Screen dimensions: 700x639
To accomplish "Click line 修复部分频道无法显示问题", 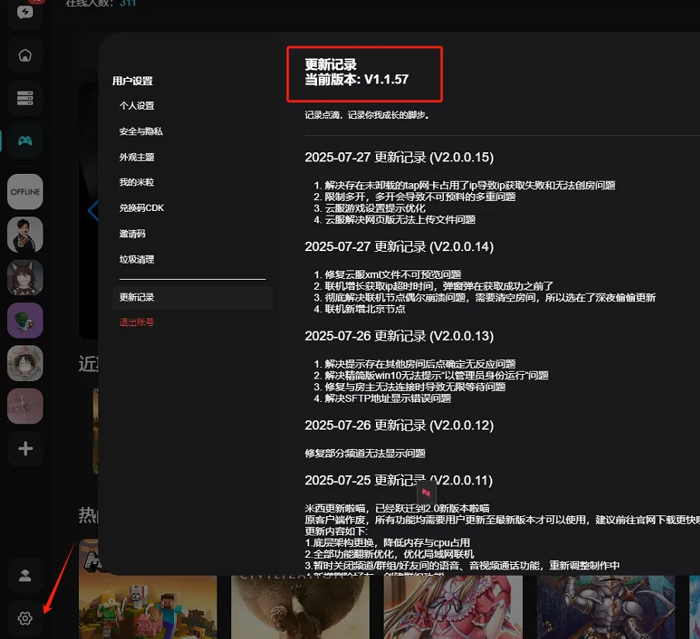I will (365, 454).
